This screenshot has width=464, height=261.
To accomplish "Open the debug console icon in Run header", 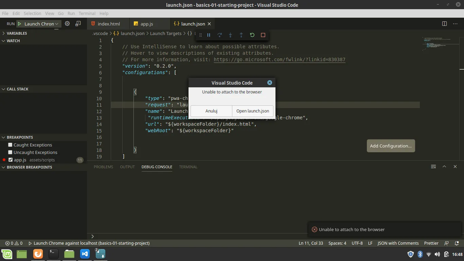I will [78, 24].
